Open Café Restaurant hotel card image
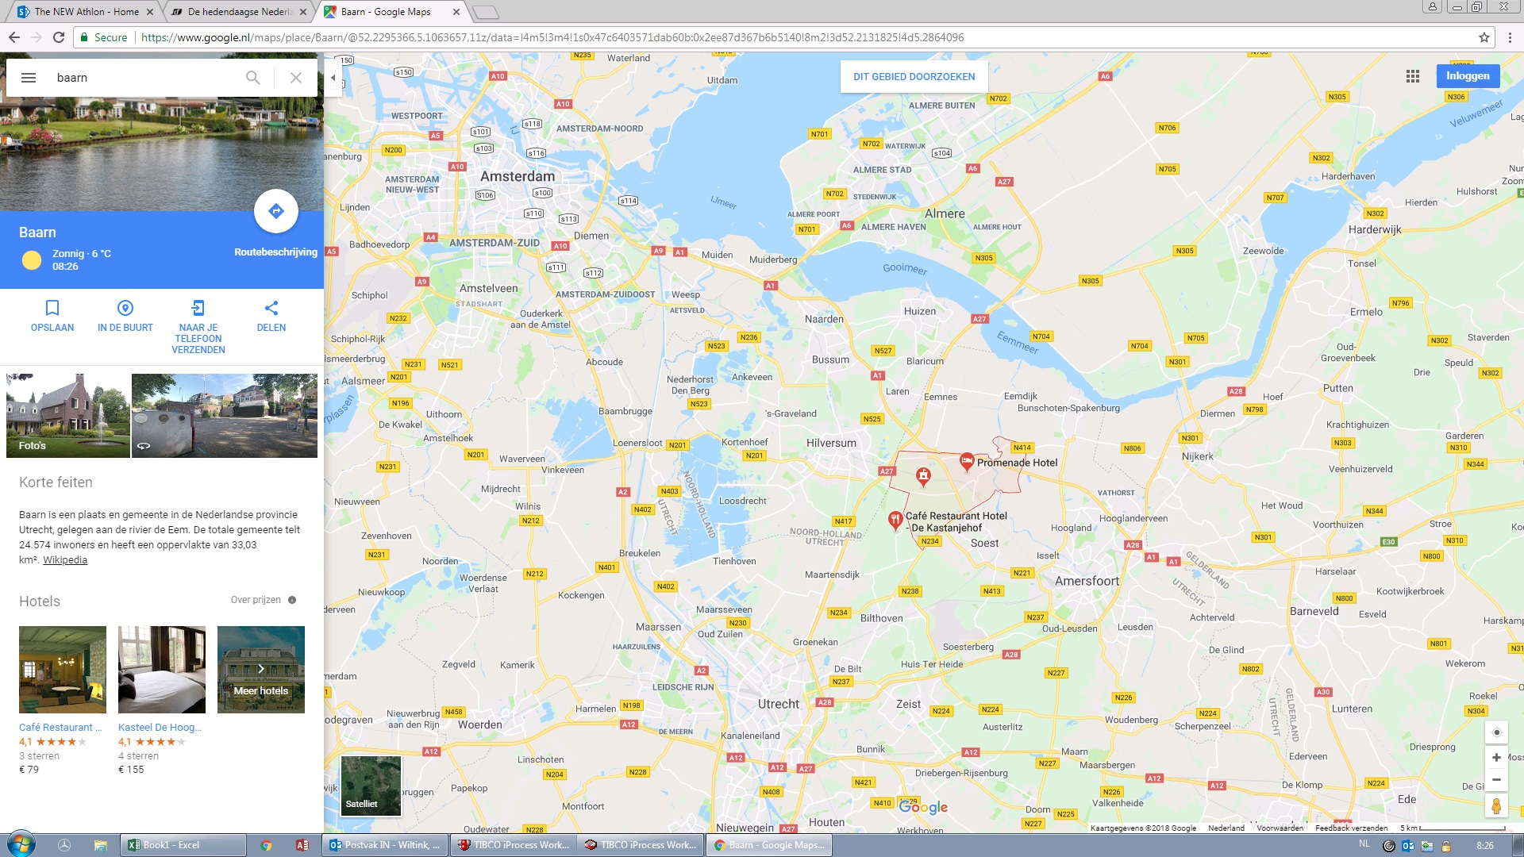1524x857 pixels. (x=63, y=670)
